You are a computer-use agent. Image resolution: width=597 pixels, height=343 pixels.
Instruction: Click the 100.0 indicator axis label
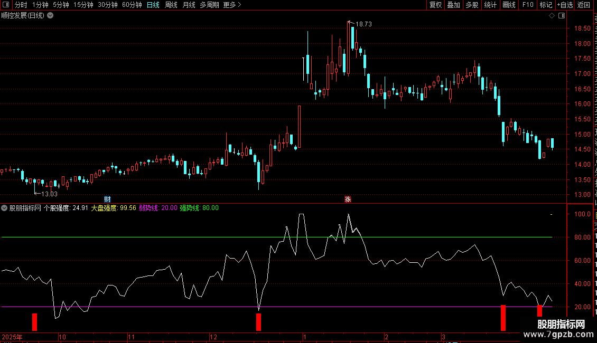(582, 214)
